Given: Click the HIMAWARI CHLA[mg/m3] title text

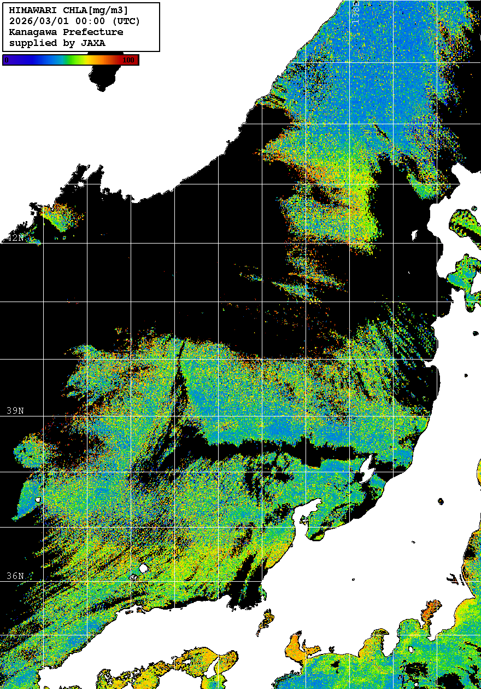Looking at the screenshot, I should 69,10.
